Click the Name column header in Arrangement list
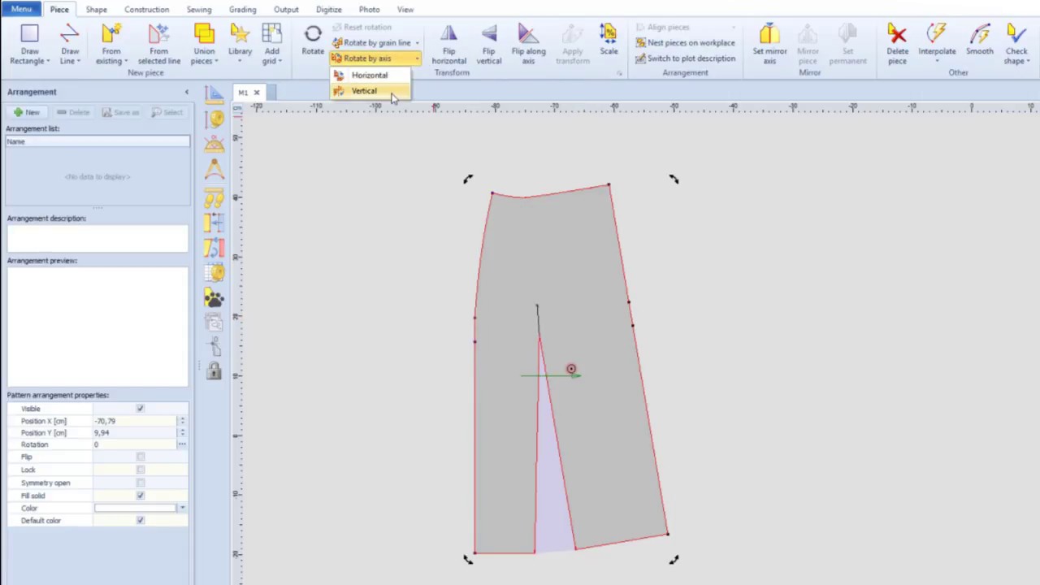 coord(97,141)
